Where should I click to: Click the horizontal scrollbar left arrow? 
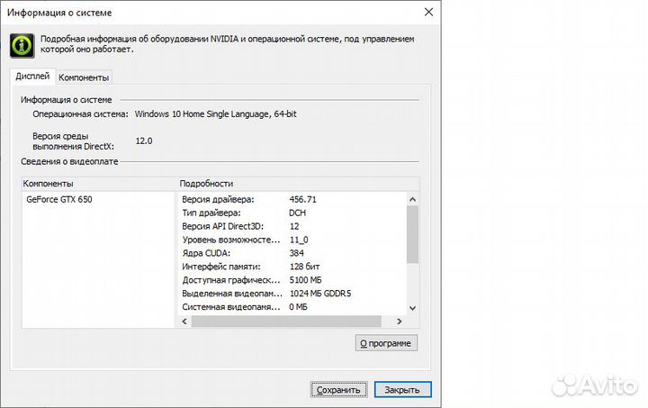tap(185, 322)
